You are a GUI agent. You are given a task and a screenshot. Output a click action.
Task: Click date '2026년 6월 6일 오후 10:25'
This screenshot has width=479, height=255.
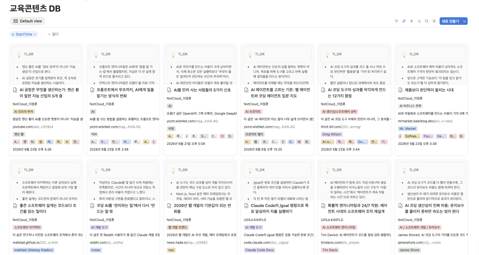[263, 149]
